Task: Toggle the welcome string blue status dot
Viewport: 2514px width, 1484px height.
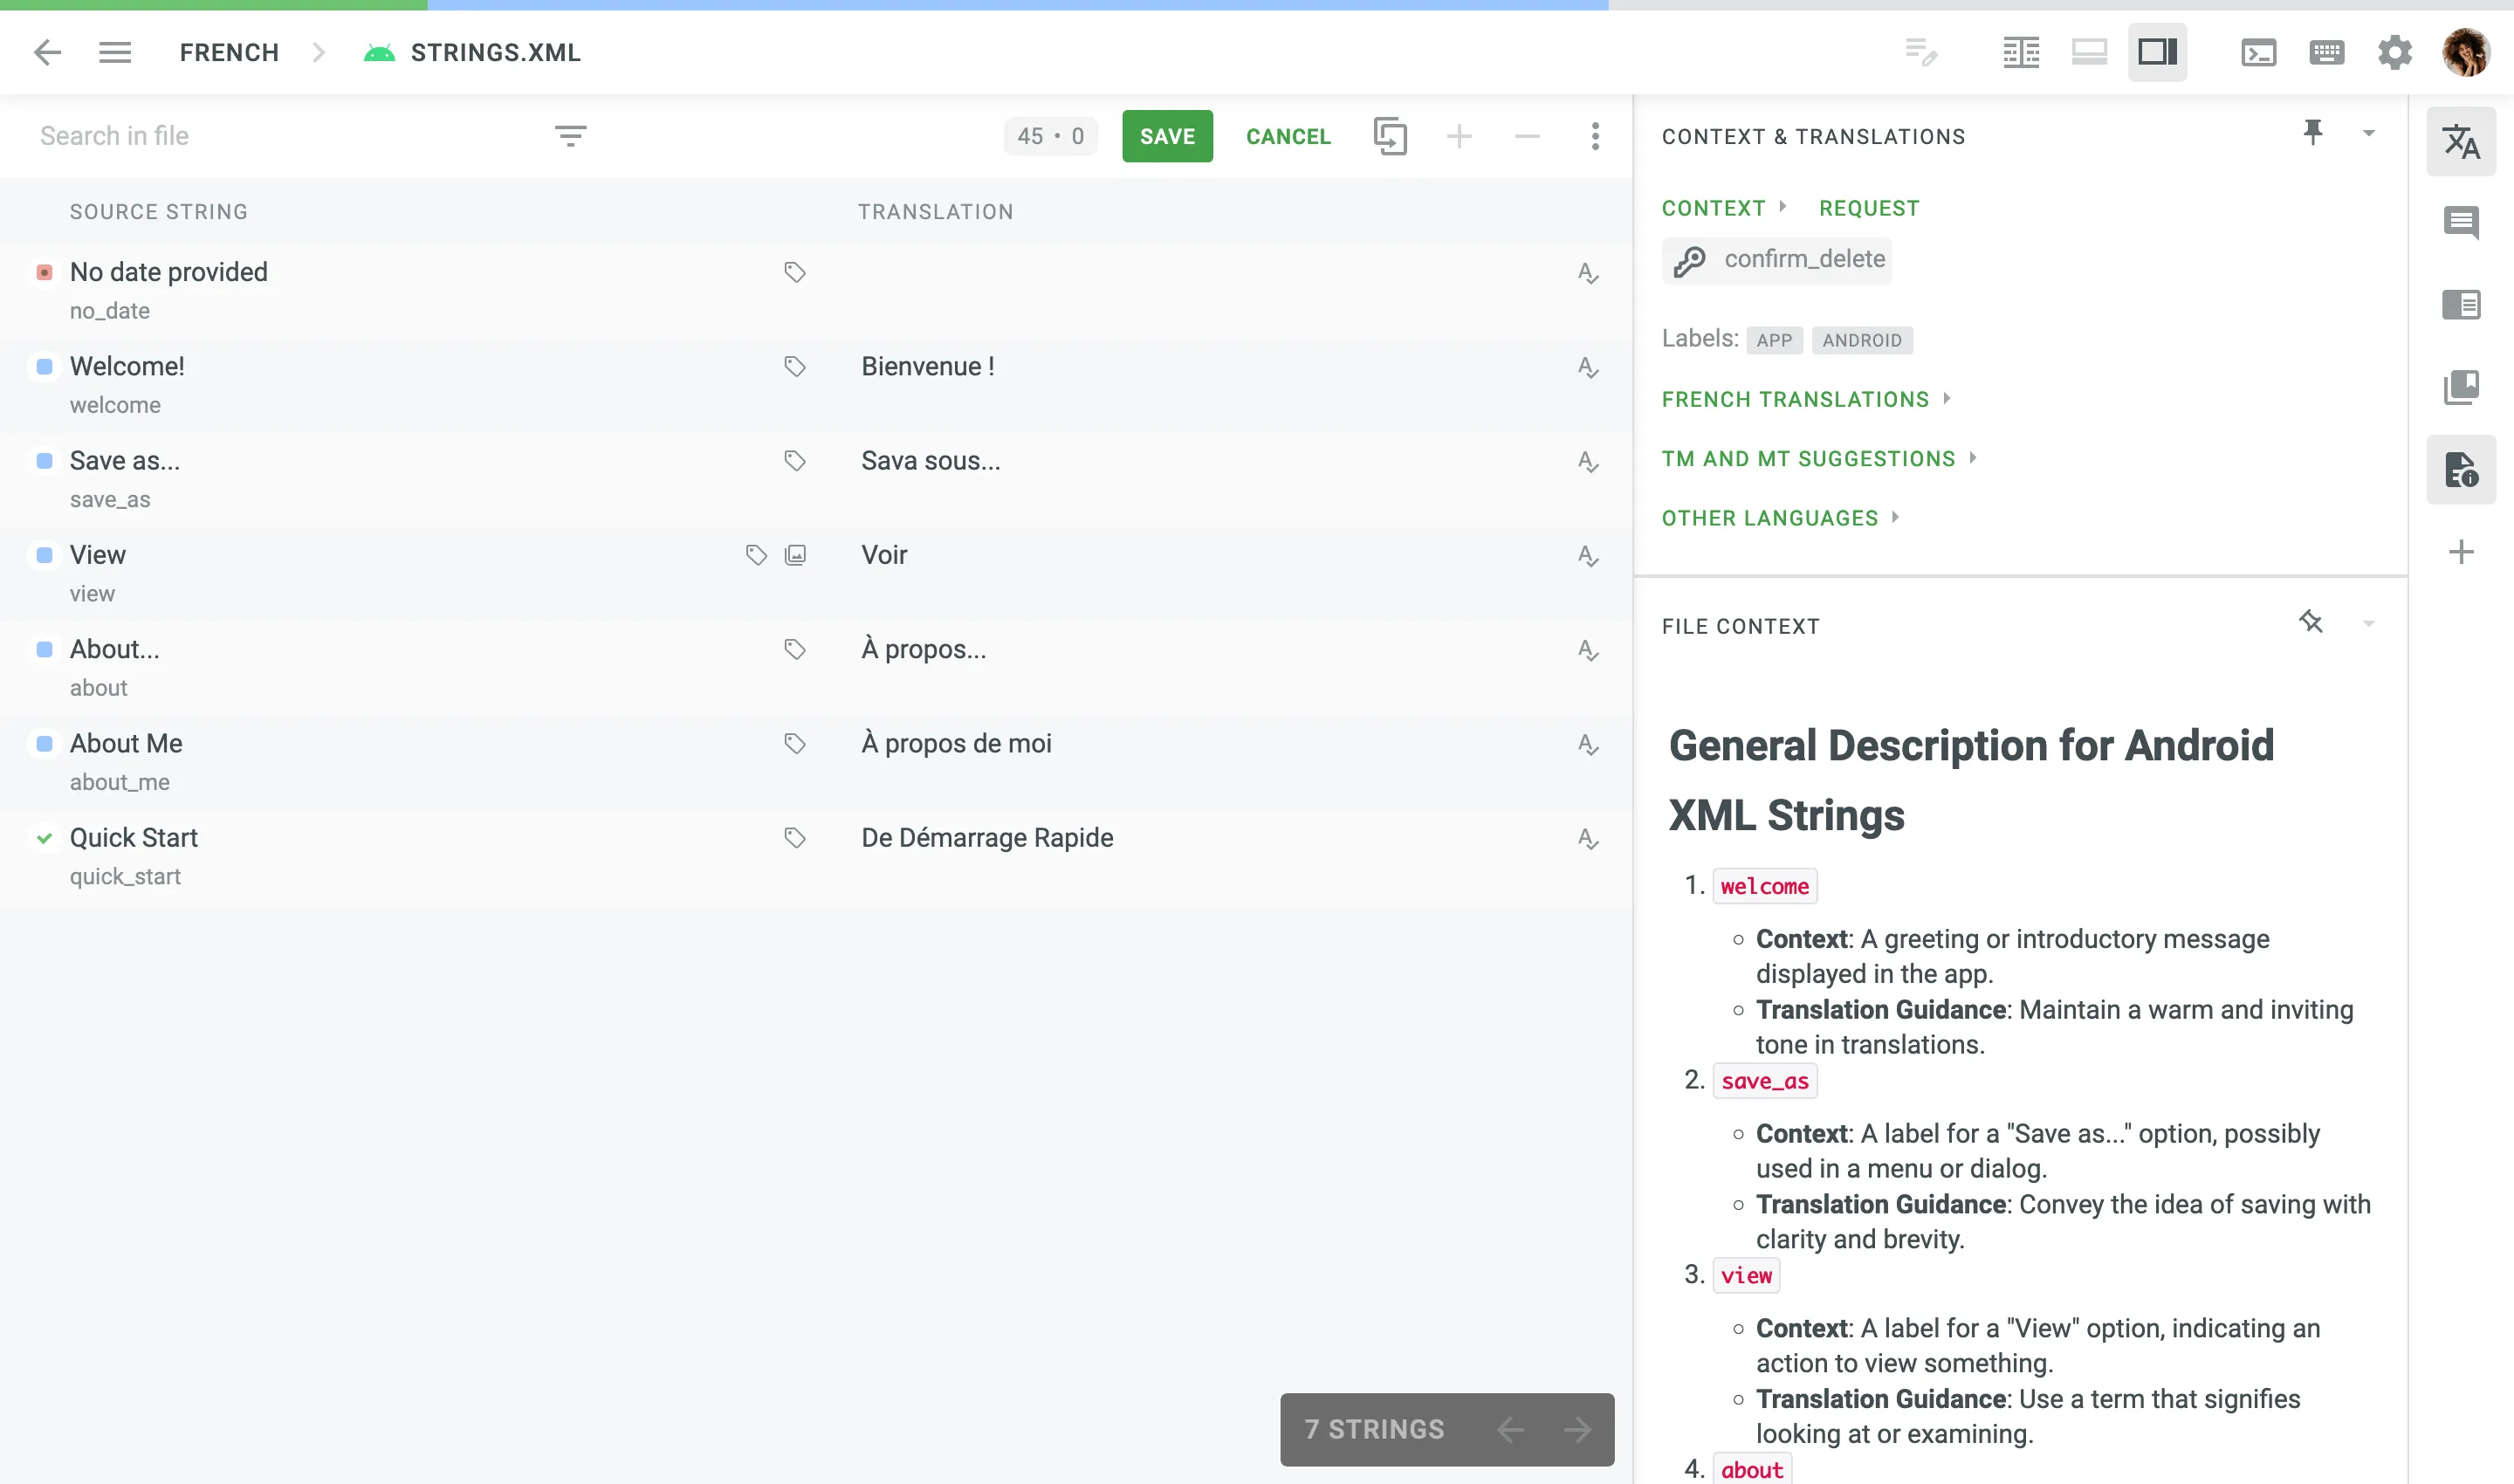Action: [45, 366]
